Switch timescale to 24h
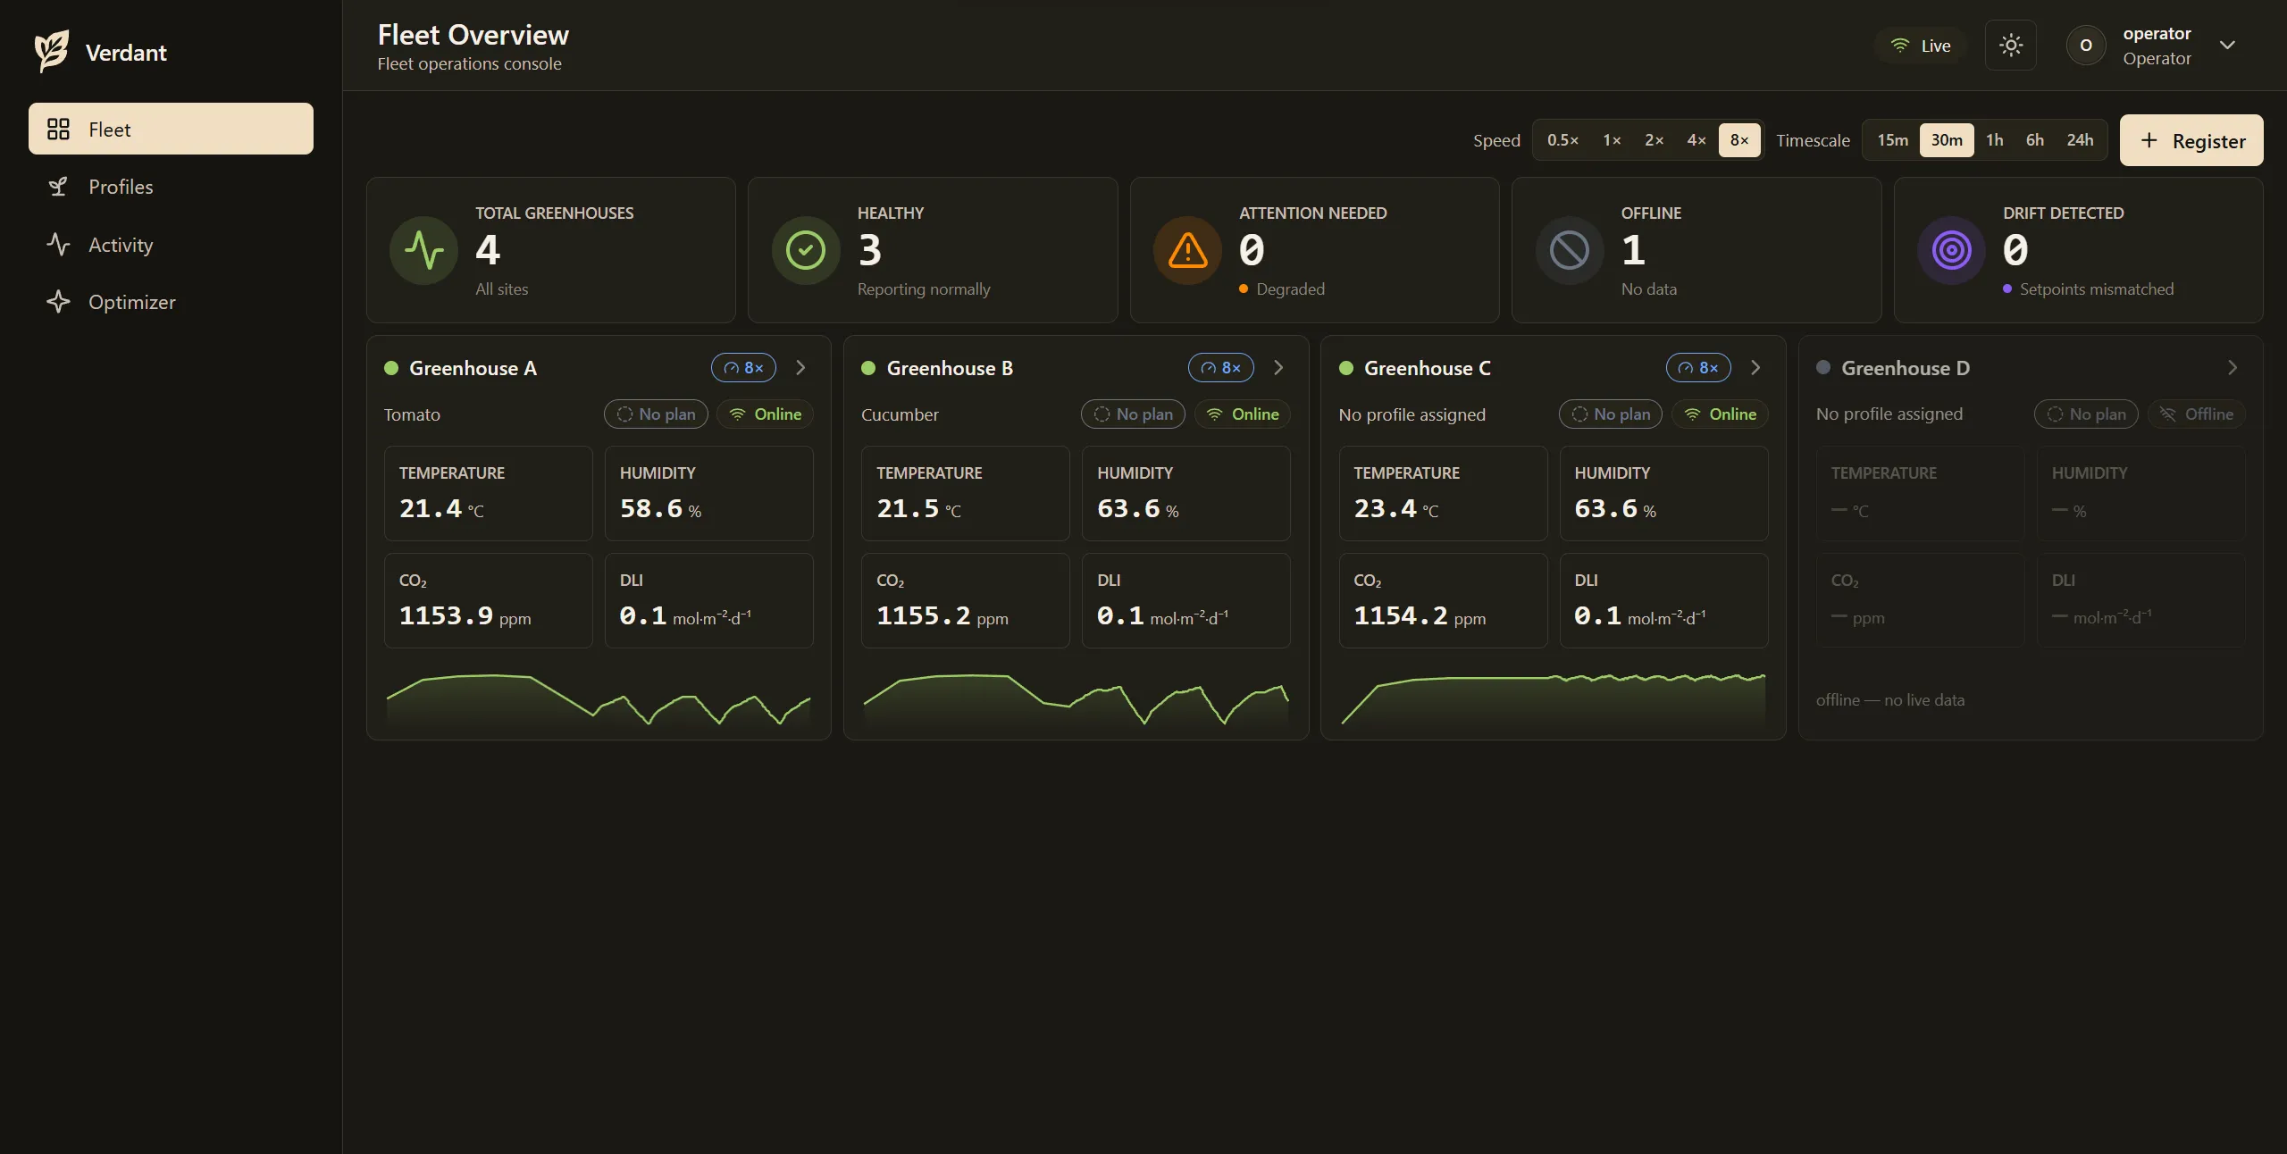The height and width of the screenshot is (1154, 2287). point(2080,140)
